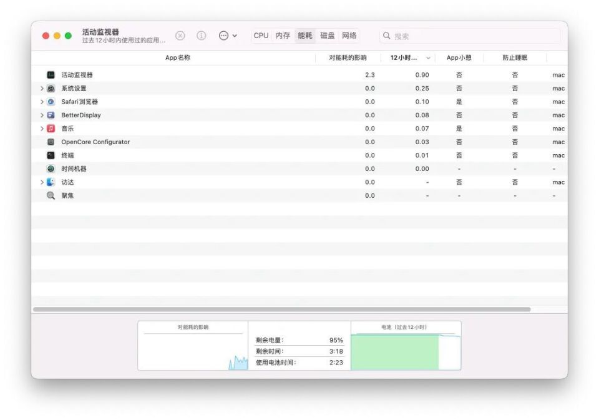Click the 剩余电量 95% value
Viewport: 599px width, 420px height.
point(336,340)
